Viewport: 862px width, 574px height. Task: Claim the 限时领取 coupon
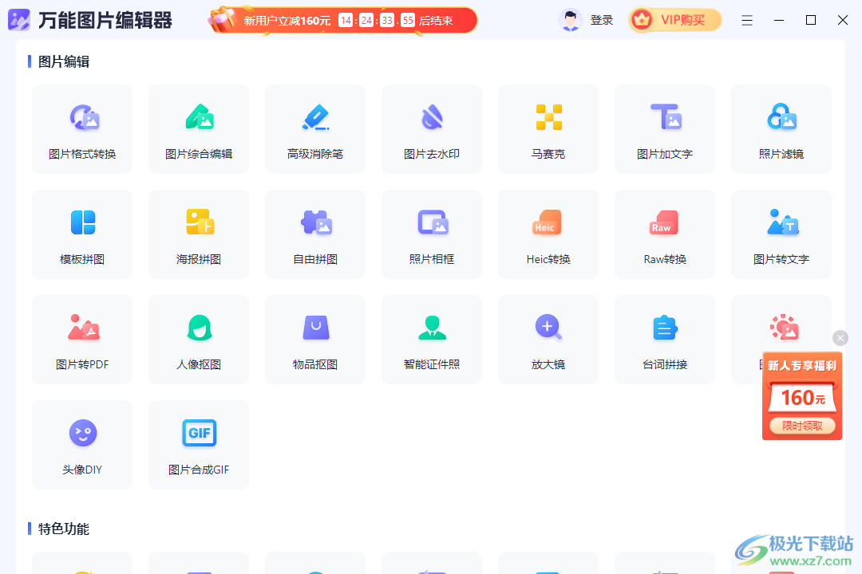(x=802, y=426)
